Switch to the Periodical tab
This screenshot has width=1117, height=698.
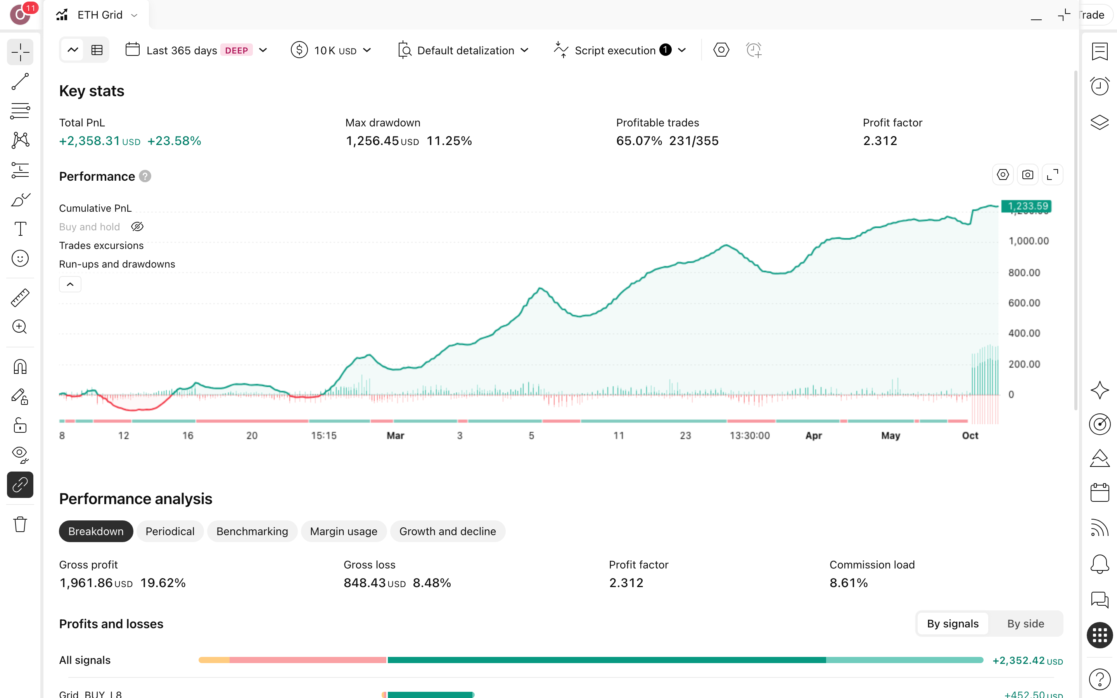[x=170, y=531]
